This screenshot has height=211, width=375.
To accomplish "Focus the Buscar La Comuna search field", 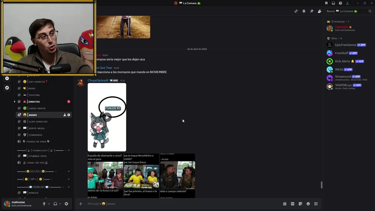I will tap(349, 11).
